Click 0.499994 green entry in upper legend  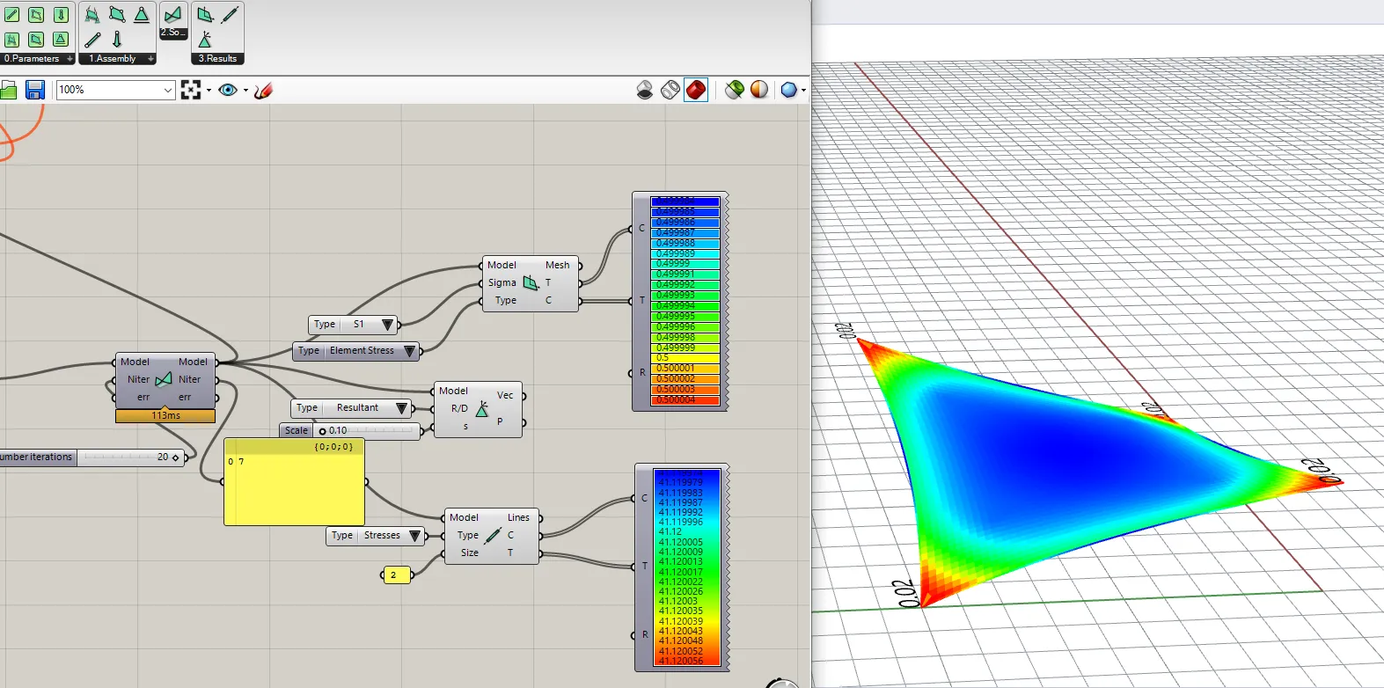click(685, 305)
